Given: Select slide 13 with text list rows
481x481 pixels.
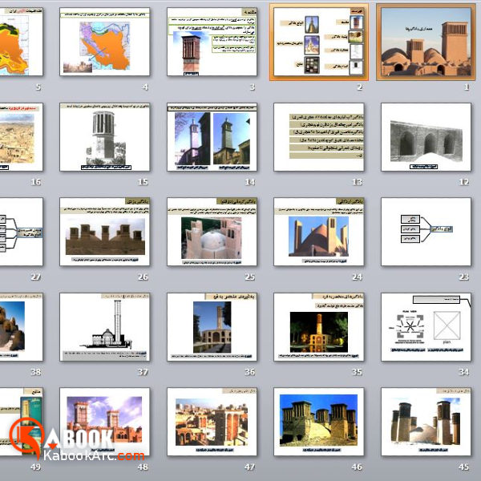Looking at the screenshot, I should click(319, 137).
